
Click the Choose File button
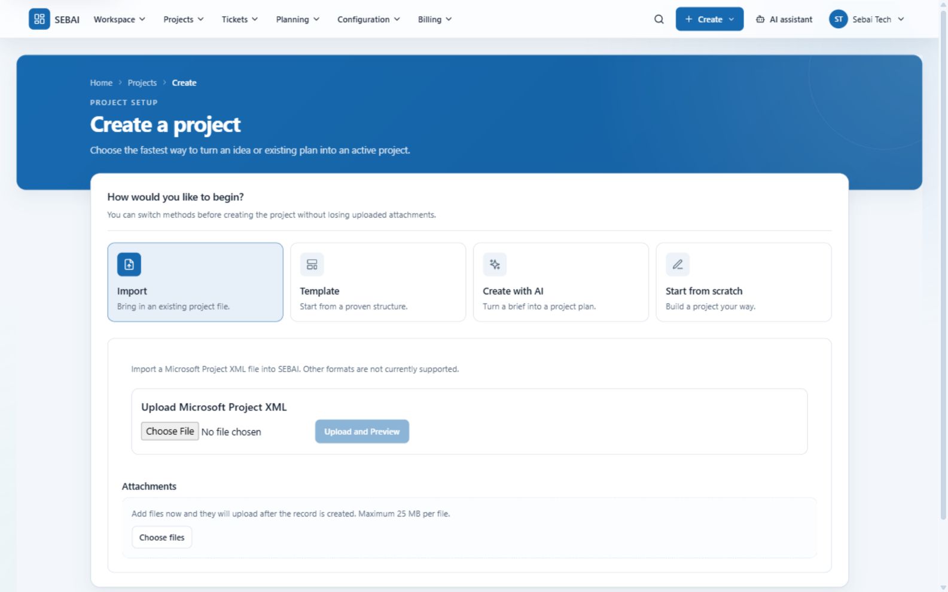[170, 431]
